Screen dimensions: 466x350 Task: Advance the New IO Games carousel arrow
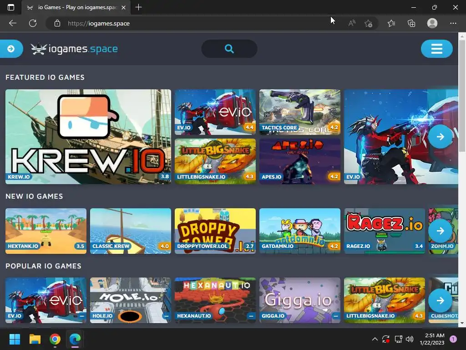[441, 231]
